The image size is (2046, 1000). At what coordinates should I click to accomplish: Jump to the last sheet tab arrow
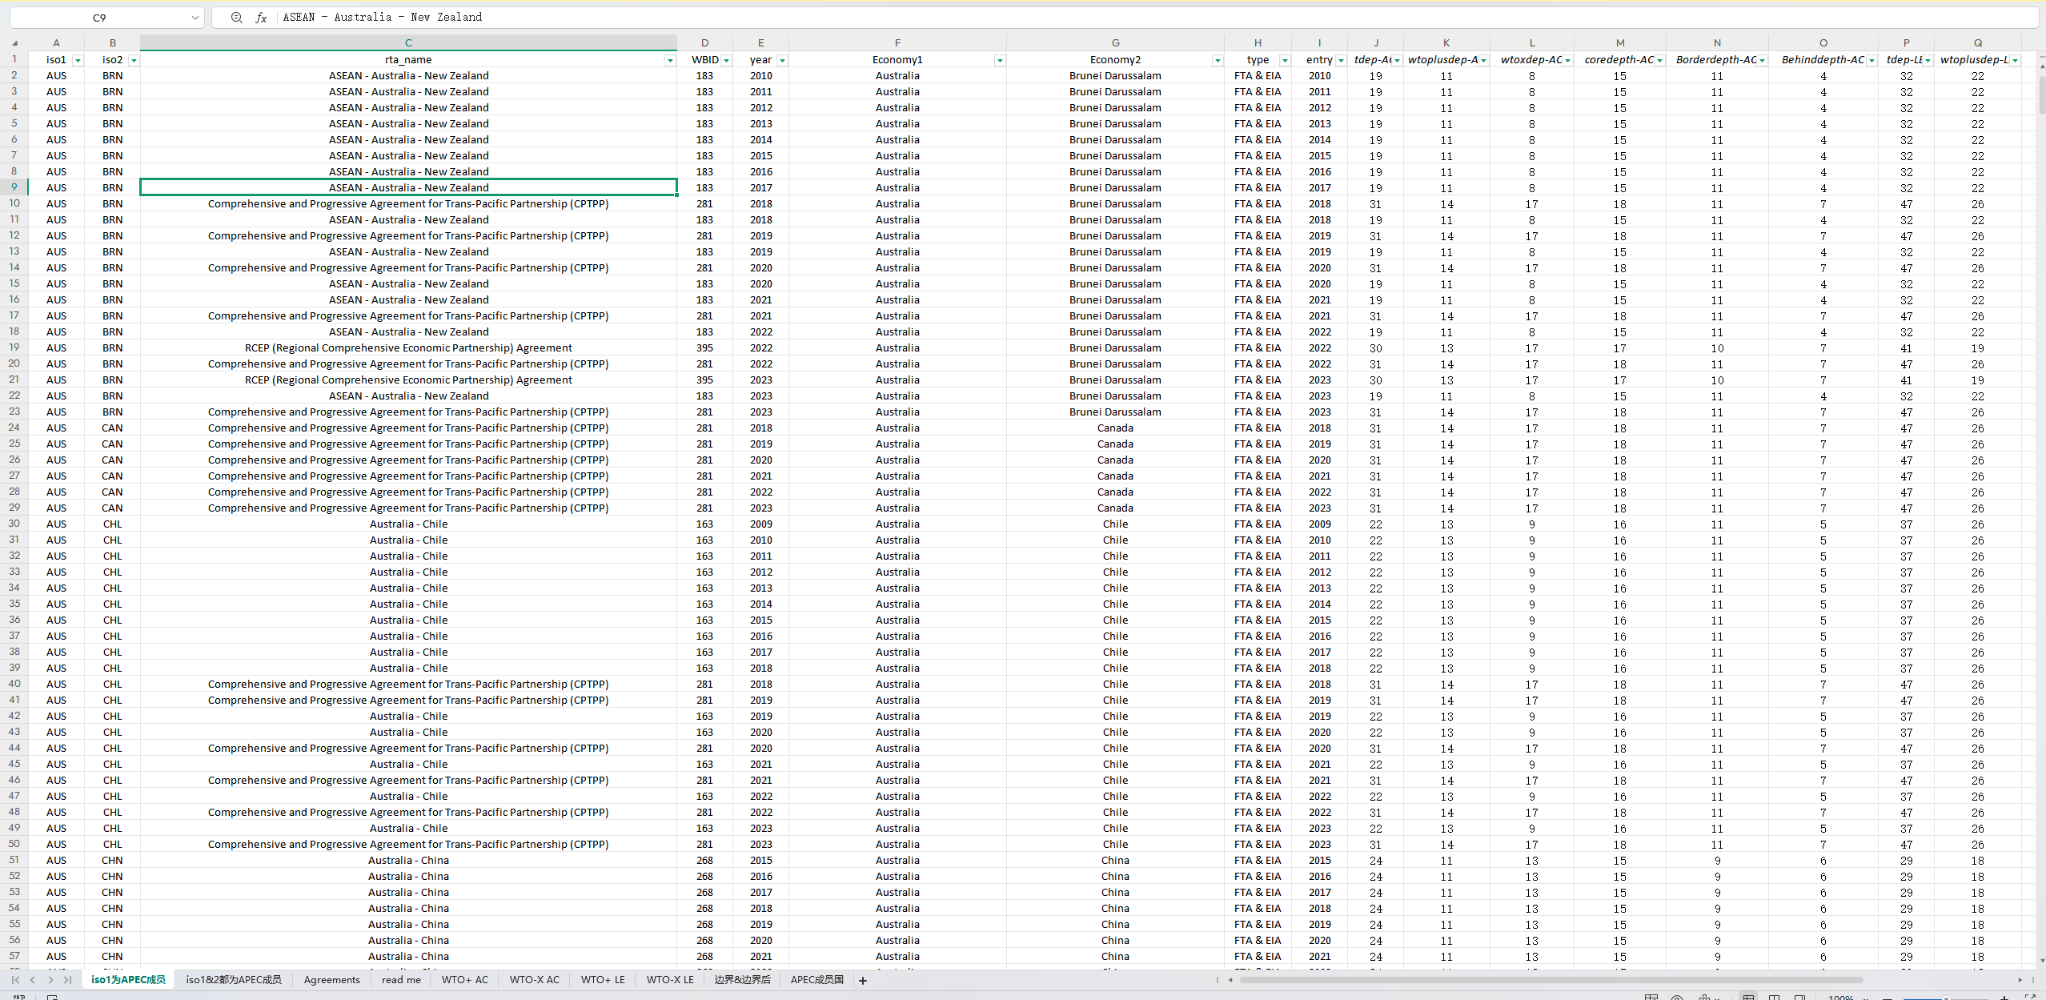point(68,980)
